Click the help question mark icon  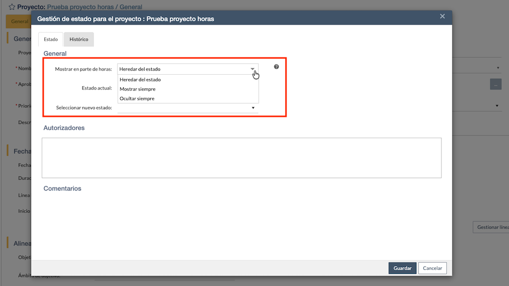point(276,67)
